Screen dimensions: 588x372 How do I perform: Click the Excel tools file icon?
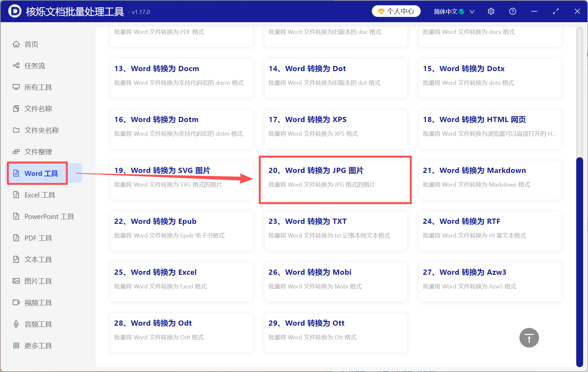(16, 195)
